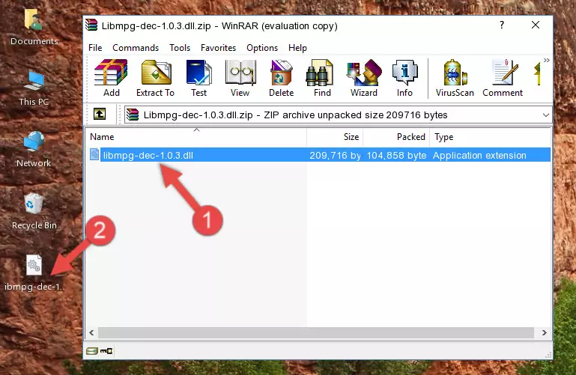Click the key password icon in the status bar

click(106, 351)
